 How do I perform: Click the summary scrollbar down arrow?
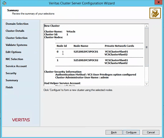[x=146, y=84]
